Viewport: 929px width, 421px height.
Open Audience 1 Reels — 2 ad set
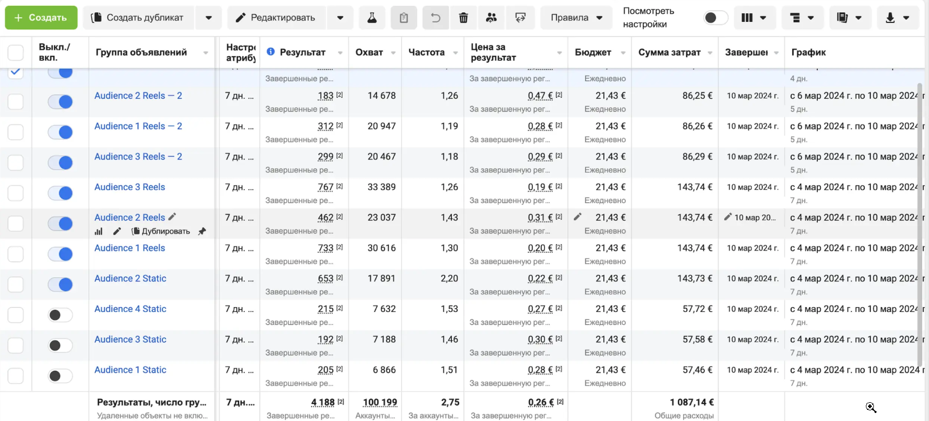pyautogui.click(x=138, y=126)
